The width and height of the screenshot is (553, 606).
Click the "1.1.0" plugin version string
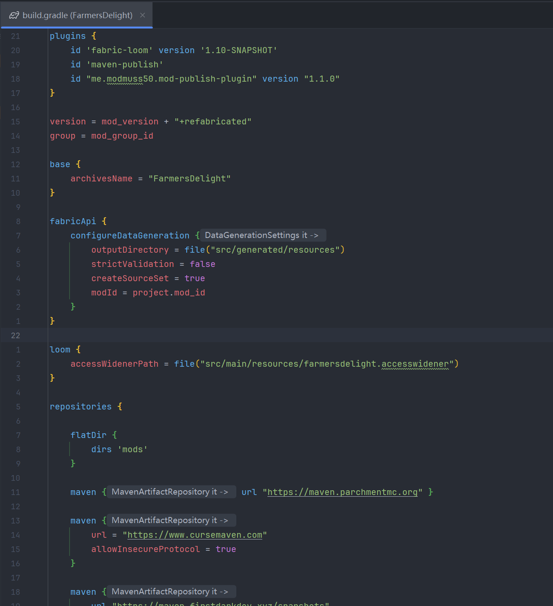[321, 79]
